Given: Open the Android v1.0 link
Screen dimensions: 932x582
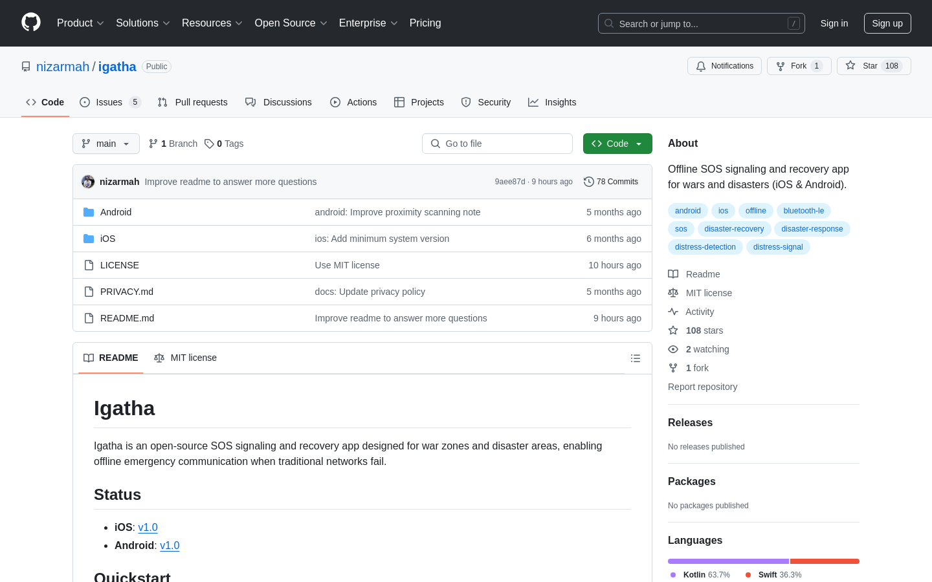Looking at the screenshot, I should click(170, 546).
